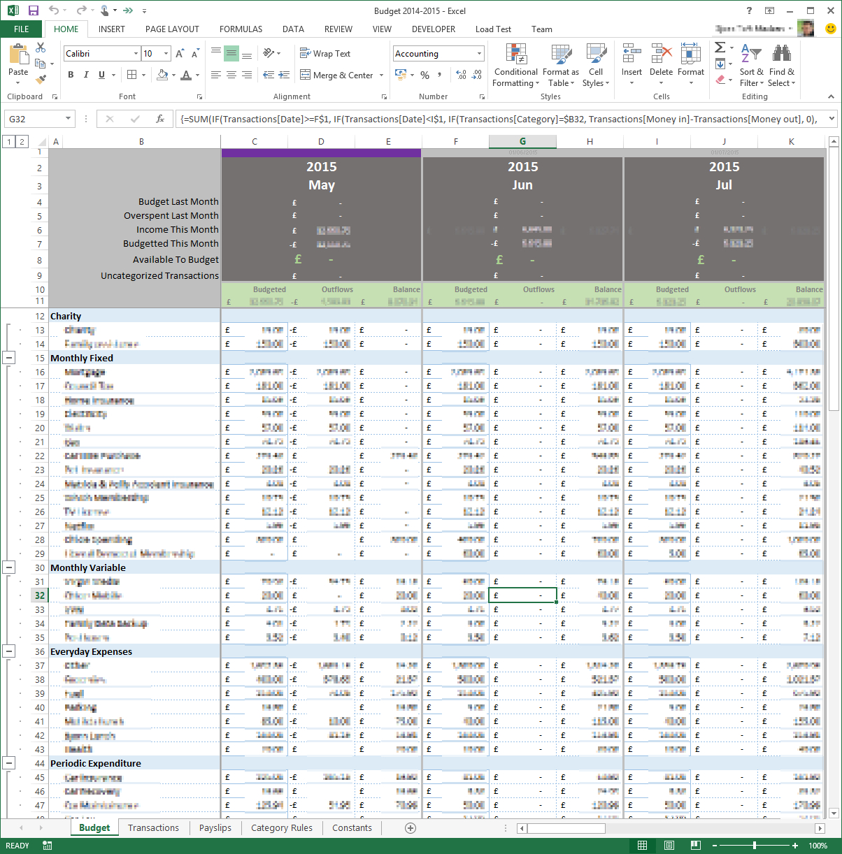Click the Name Box showing G32
The image size is (842, 854).
tap(34, 119)
